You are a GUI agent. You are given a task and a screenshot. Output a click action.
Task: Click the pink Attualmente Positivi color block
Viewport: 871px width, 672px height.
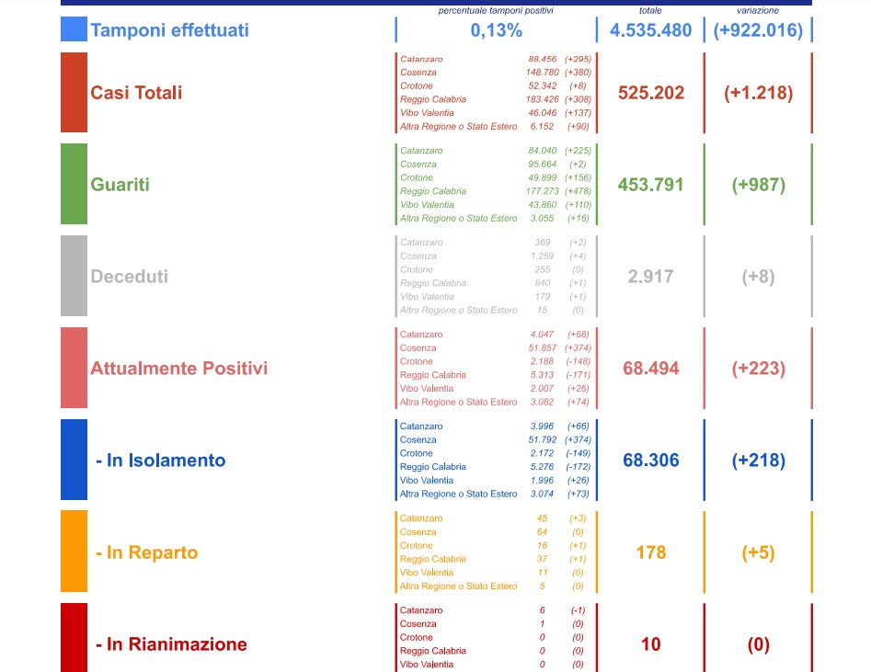coord(74,368)
